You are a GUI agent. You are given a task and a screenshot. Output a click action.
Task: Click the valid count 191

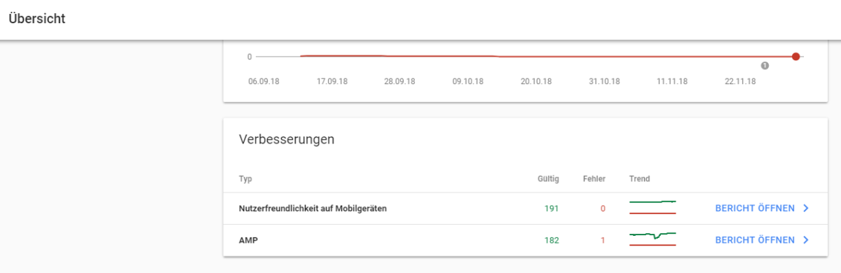[x=552, y=209]
